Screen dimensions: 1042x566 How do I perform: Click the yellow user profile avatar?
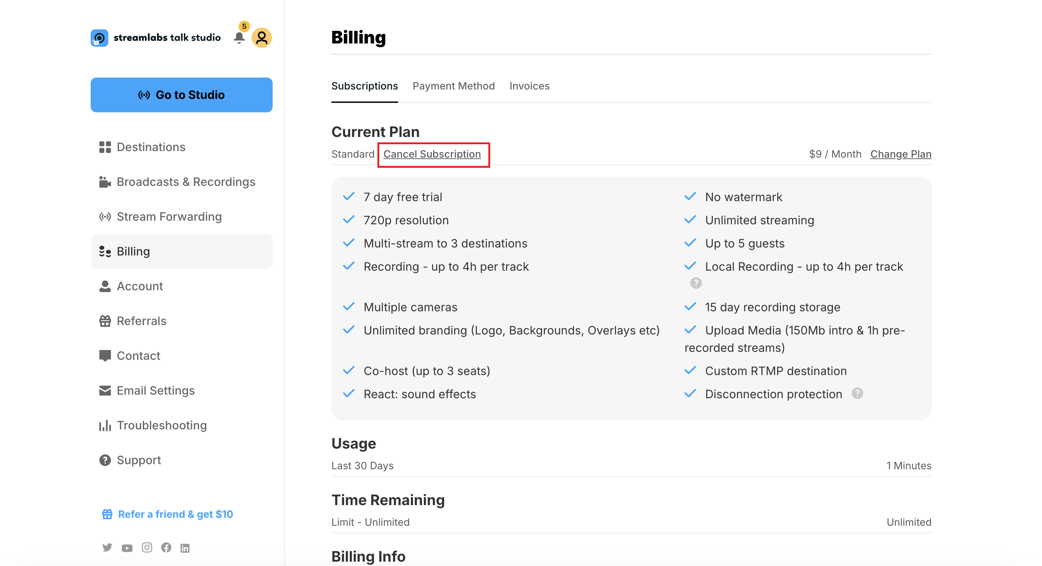pyautogui.click(x=262, y=38)
